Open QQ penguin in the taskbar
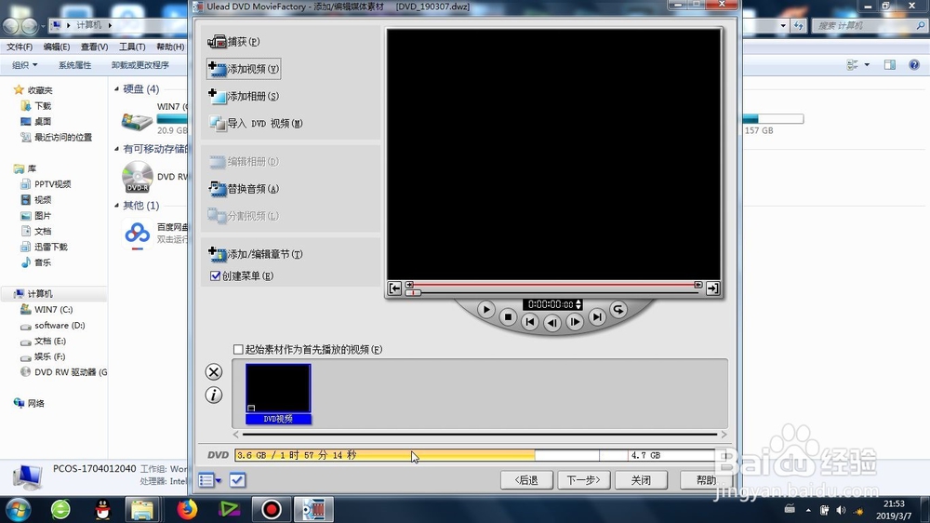 (103, 509)
